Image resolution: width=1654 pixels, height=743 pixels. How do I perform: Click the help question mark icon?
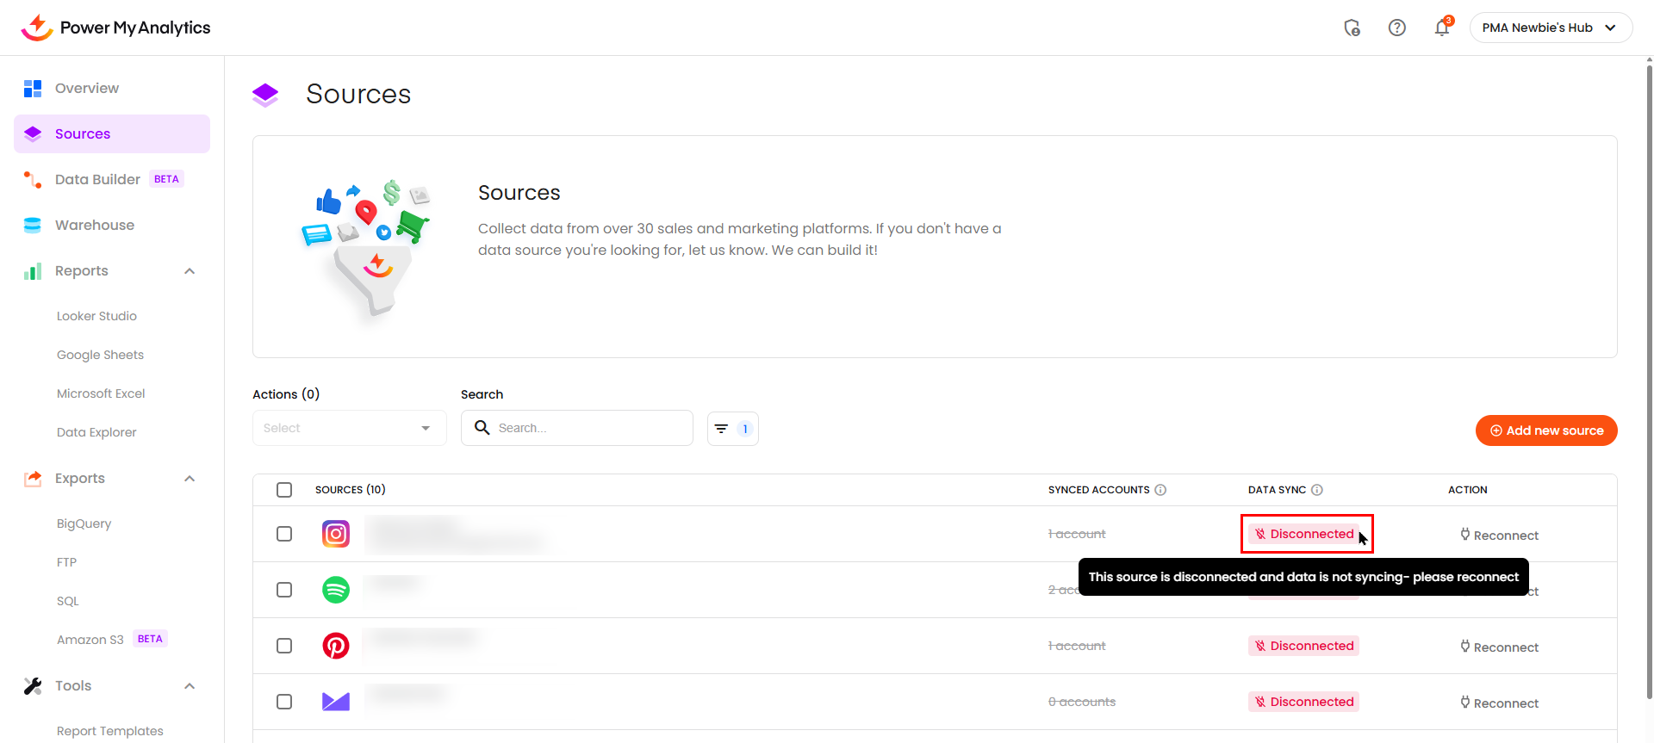pos(1396,28)
